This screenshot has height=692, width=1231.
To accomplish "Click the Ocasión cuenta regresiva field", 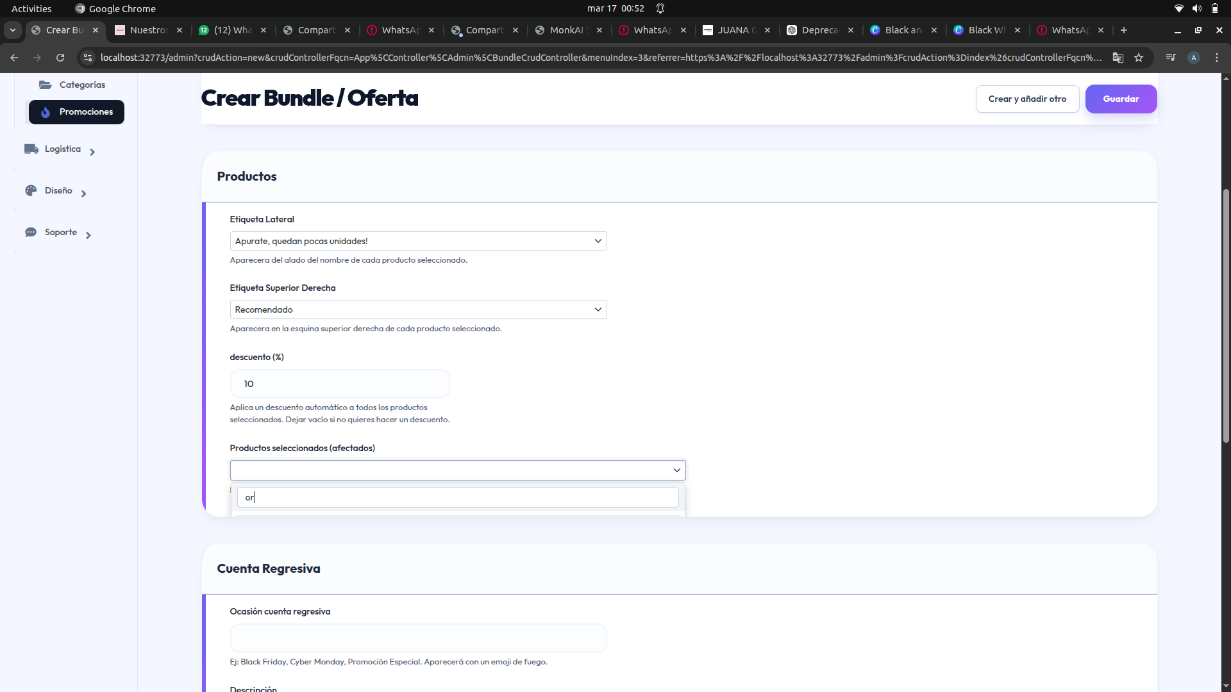I will pyautogui.click(x=418, y=638).
